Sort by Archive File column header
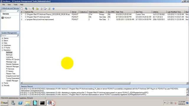189x106 pixels. click(x=48, y=12)
